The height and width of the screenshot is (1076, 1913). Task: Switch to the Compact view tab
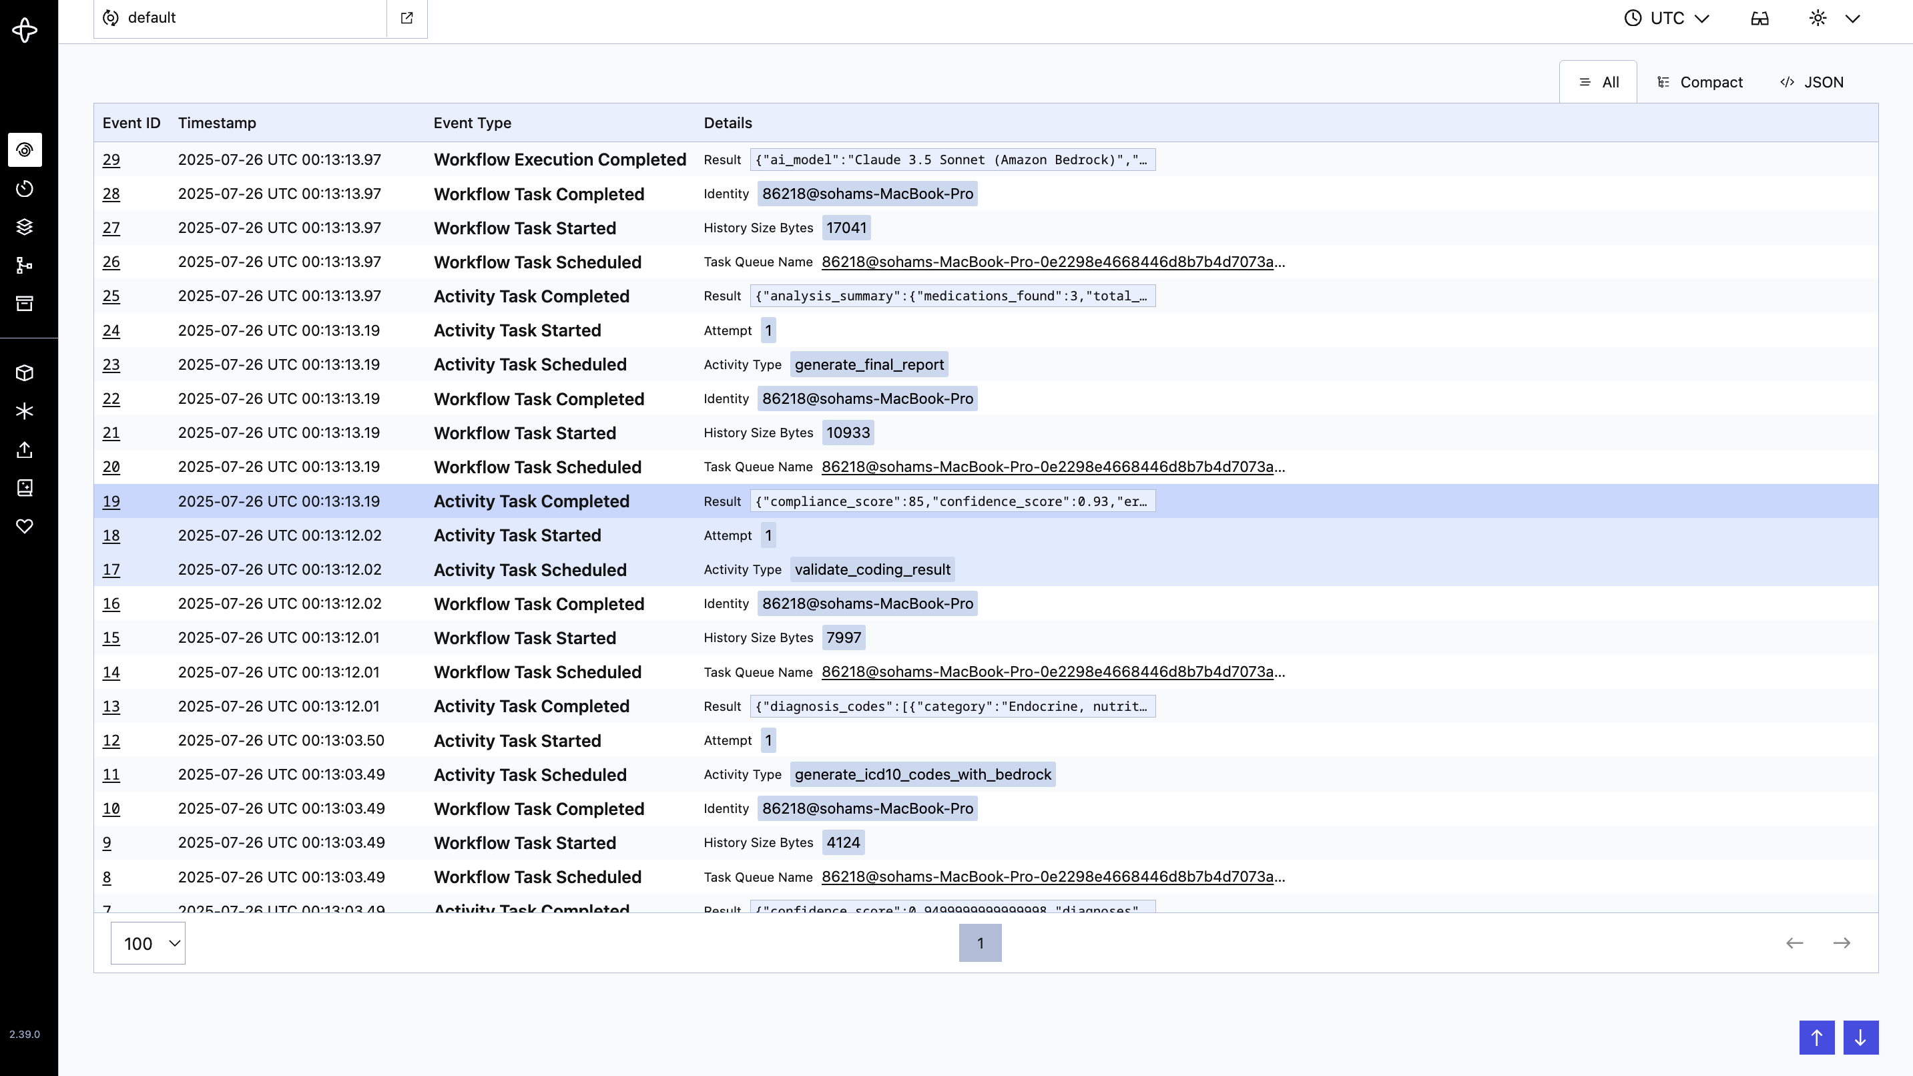1700,82
